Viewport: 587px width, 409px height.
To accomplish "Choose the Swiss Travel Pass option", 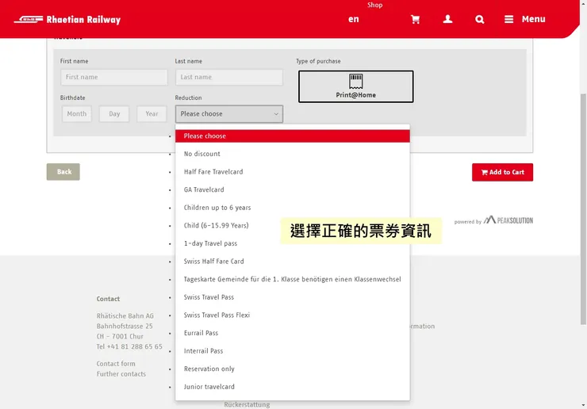I will pyautogui.click(x=293, y=297).
